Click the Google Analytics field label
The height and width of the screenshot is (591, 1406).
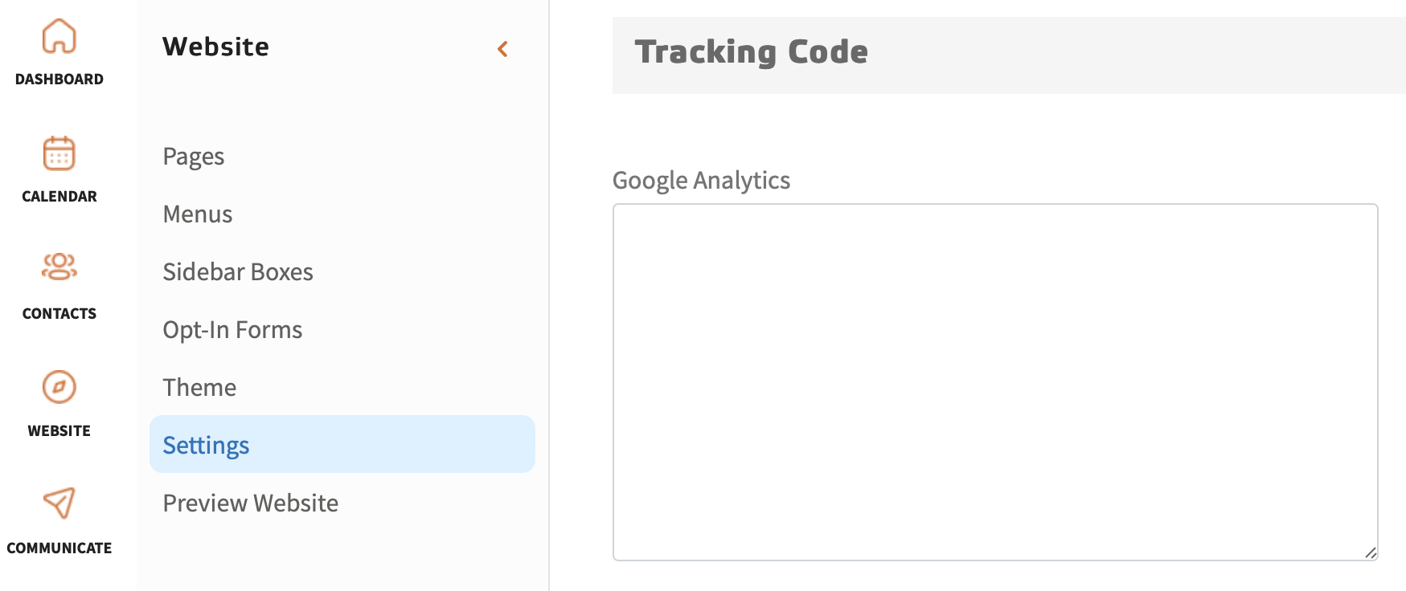[x=701, y=181]
